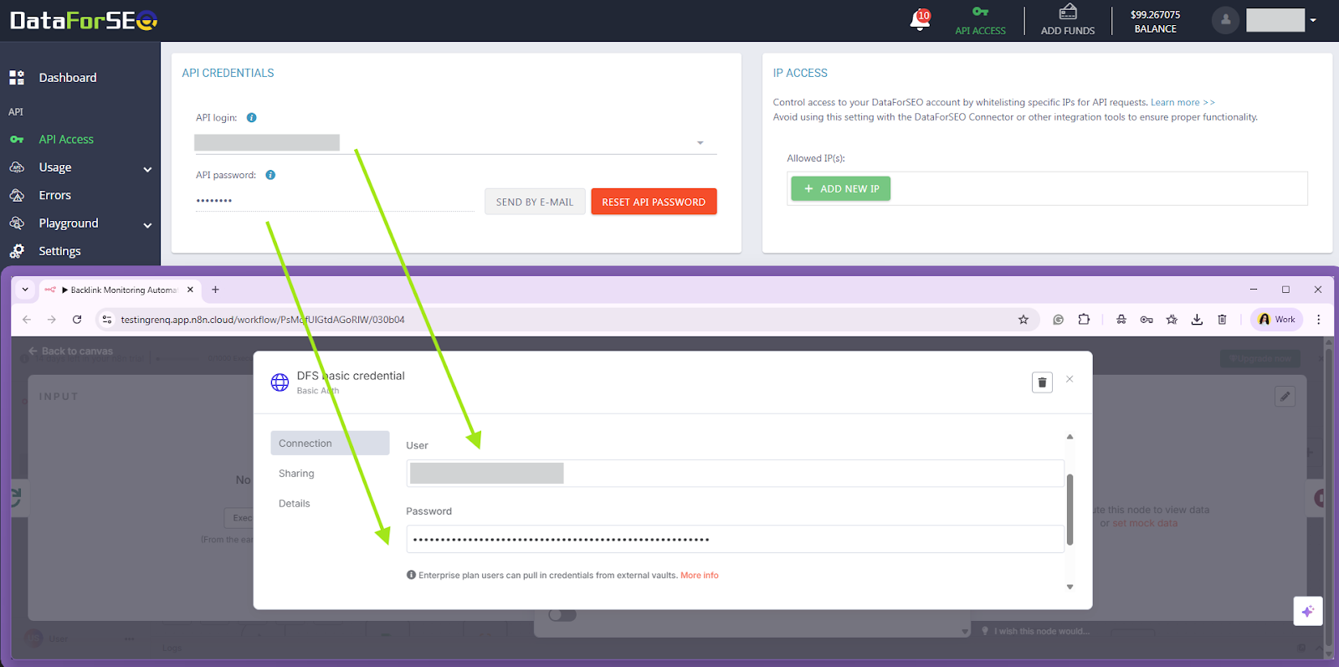Click ADD NEW IP button

click(x=840, y=188)
